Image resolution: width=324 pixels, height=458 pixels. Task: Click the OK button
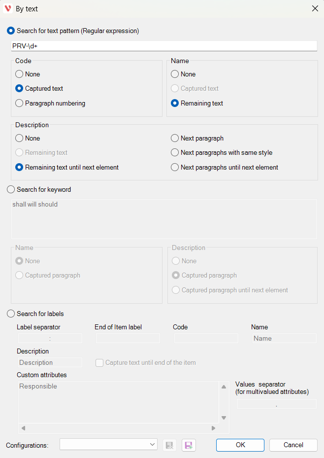[x=240, y=445]
